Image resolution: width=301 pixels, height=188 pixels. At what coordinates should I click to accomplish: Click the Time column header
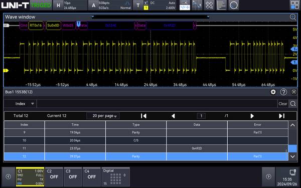[x=75, y=125]
